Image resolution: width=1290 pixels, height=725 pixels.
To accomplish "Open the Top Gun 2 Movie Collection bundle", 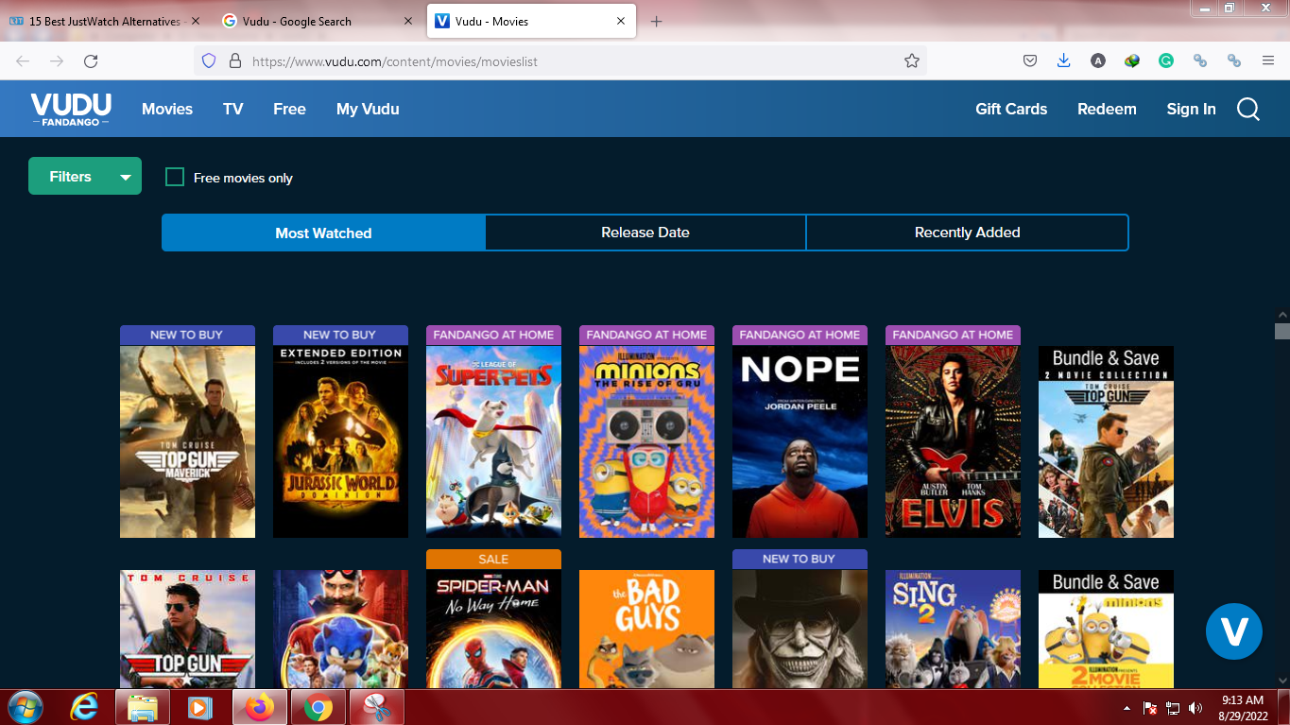I will (x=1106, y=441).
